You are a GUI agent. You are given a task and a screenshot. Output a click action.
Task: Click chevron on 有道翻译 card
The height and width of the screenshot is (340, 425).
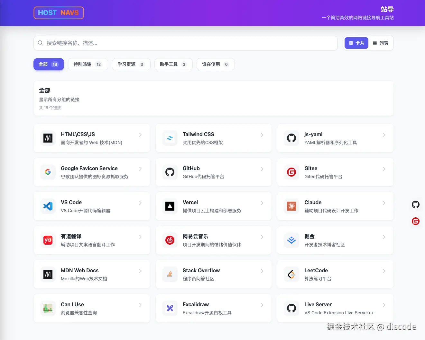[x=140, y=237]
